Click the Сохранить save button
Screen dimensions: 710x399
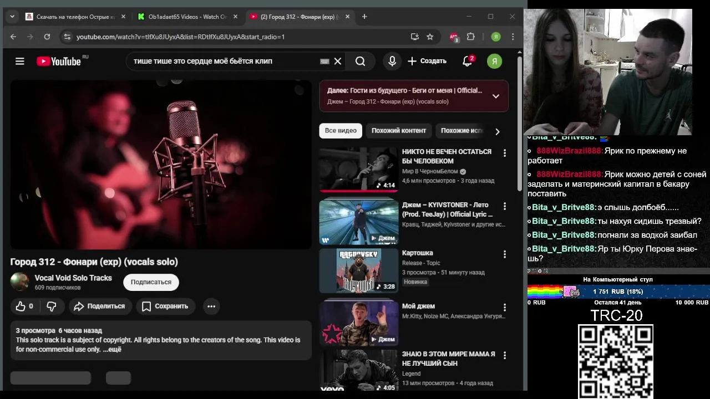pyautogui.click(x=165, y=306)
